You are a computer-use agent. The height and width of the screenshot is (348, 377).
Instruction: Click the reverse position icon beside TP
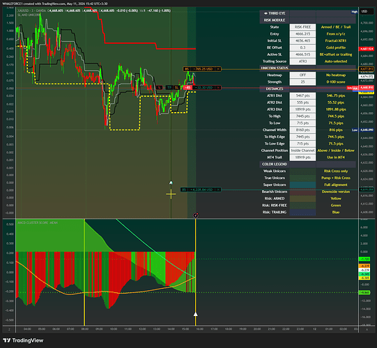click(159, 88)
